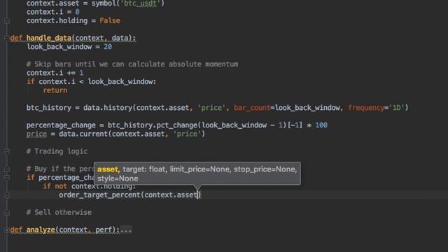Click 'pct_change' method call
448x252 pixels.
coord(177,125)
